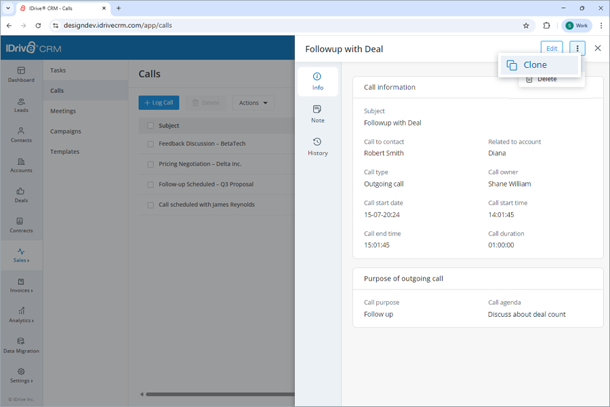Open the Accounts section icon
The height and width of the screenshot is (407, 610).
(21, 166)
